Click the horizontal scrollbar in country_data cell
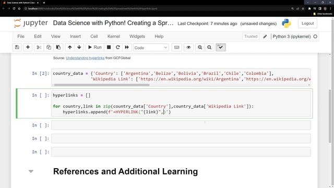The image size is (334, 188). 102,85
